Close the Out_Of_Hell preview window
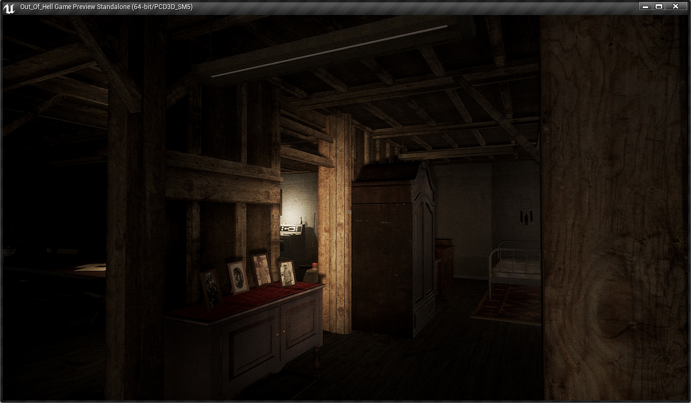The image size is (691, 403). coord(676,6)
